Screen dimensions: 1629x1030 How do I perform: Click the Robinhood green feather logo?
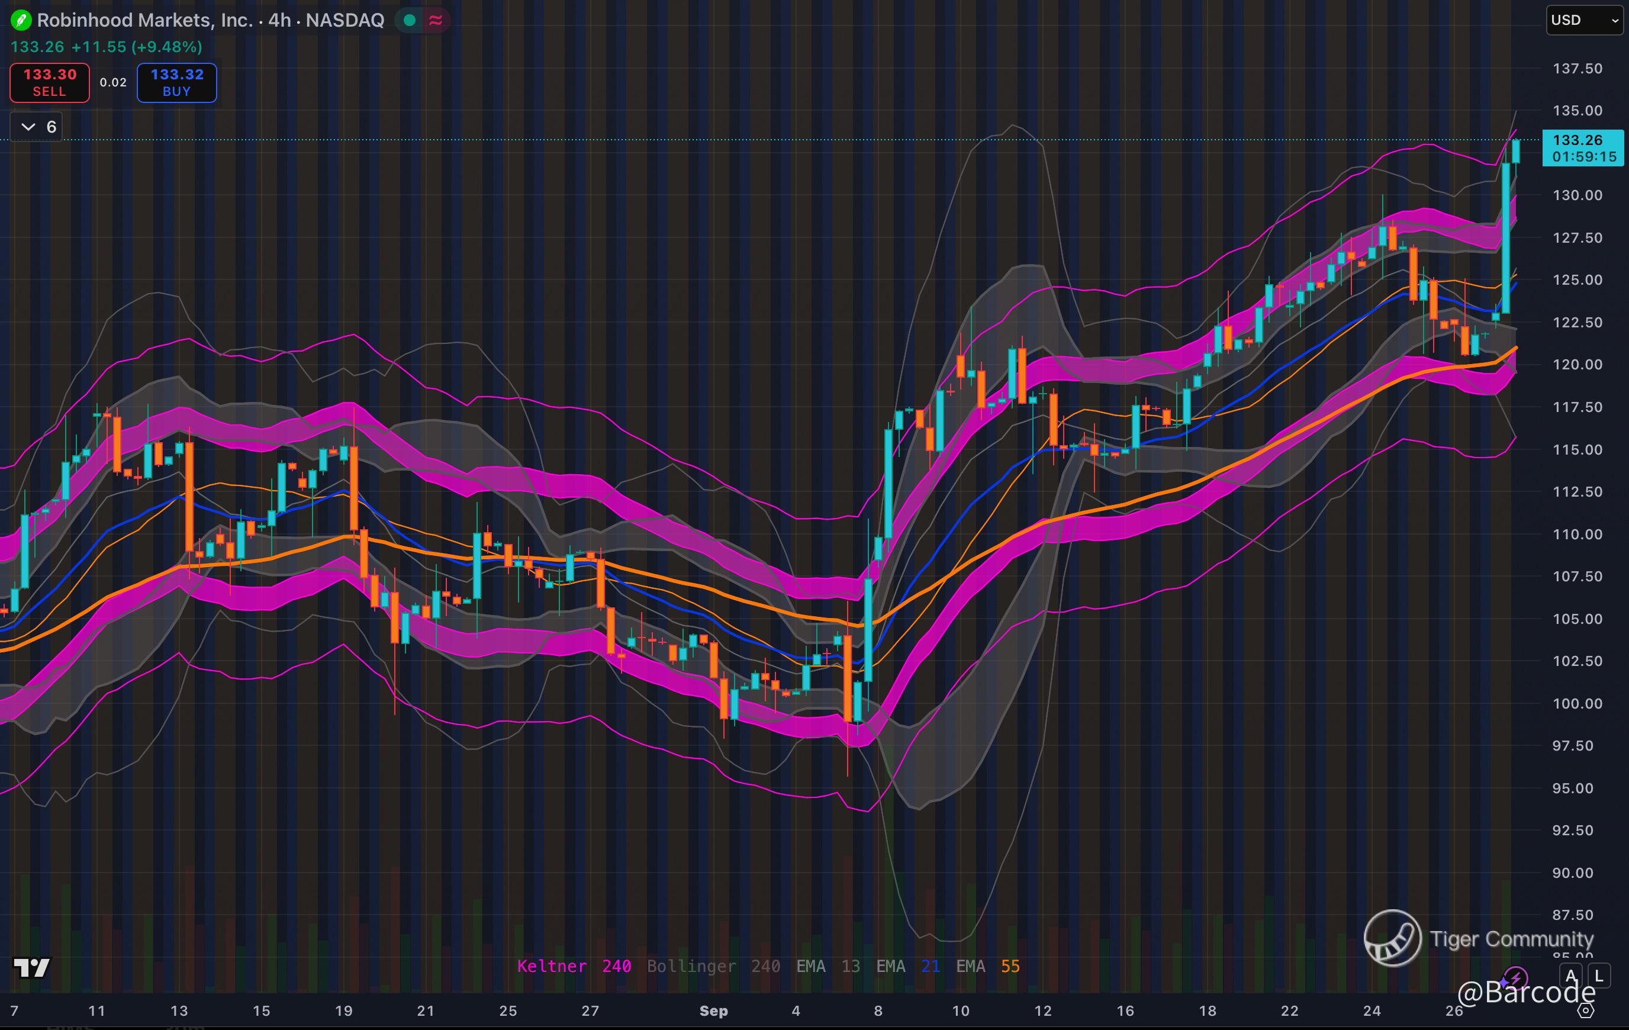coord(21,20)
